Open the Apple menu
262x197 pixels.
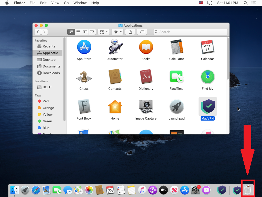tap(7, 3)
